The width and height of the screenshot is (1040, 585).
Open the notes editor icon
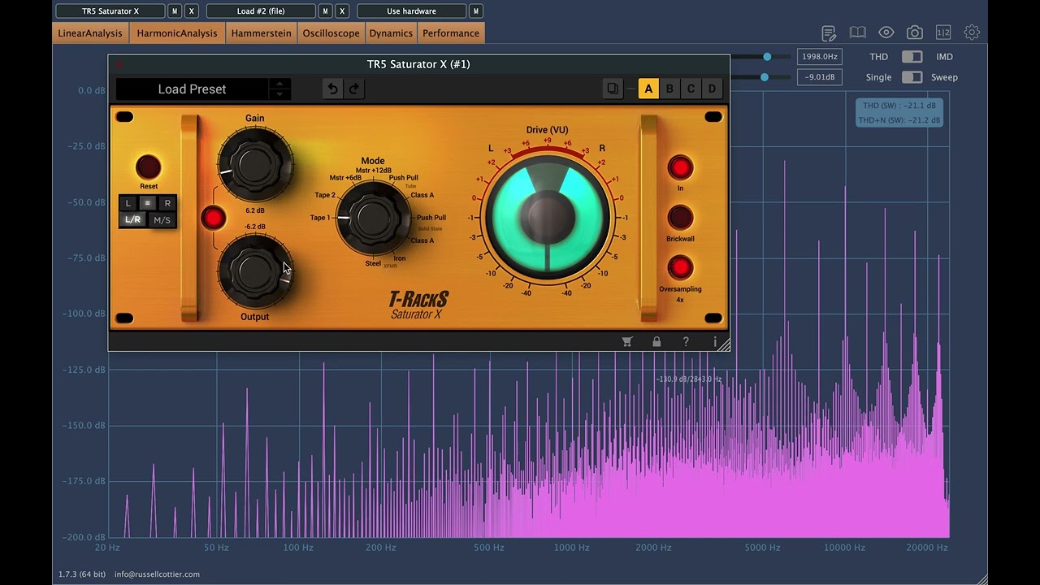tap(829, 33)
